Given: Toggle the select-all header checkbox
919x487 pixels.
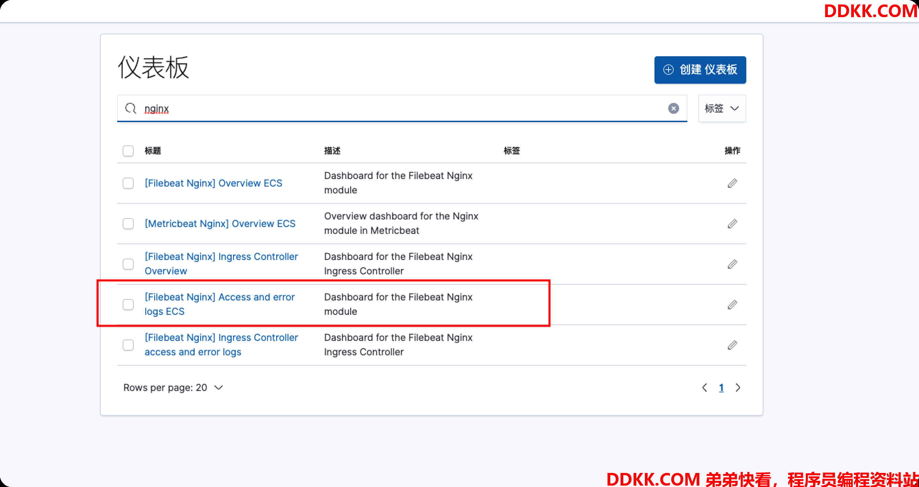Looking at the screenshot, I should click(x=128, y=151).
